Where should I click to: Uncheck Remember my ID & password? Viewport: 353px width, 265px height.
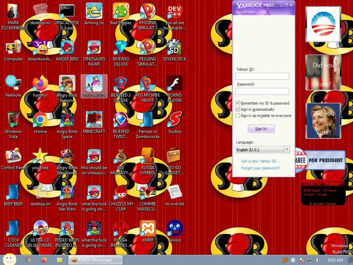click(238, 103)
